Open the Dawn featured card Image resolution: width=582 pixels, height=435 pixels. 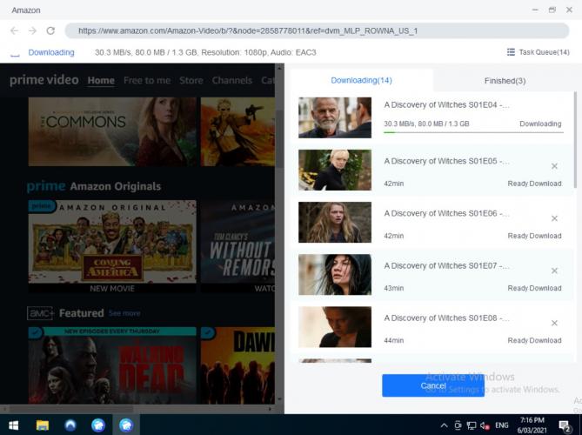(x=237, y=365)
